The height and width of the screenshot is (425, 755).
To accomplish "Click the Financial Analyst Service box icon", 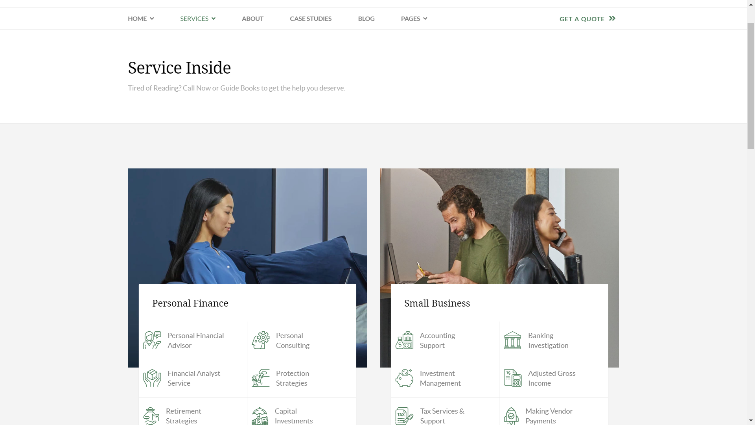I will [x=152, y=378].
